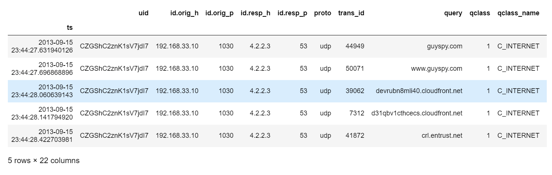552x175 pixels.
Task: Click the d31qbv1cthcecs.cloudfront.net query cell
Action: click(417, 113)
